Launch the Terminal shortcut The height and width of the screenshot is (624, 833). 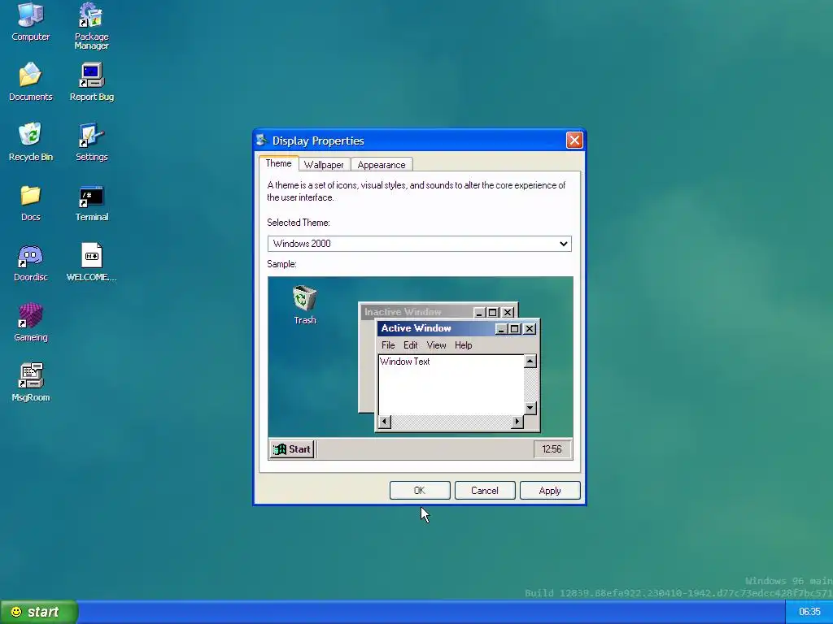click(91, 202)
